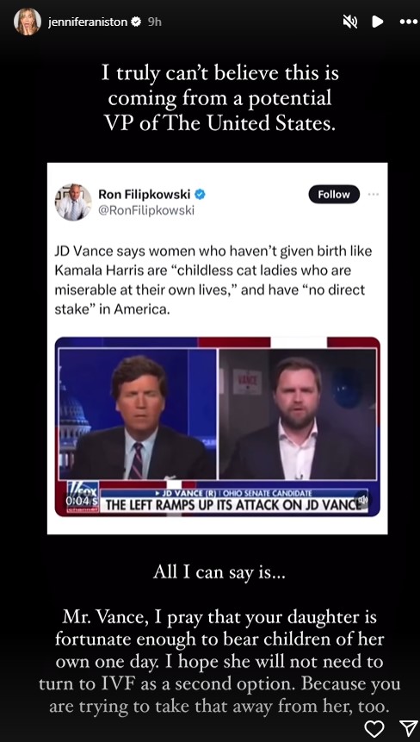Open the embedded tweet's three-dot menu

tap(374, 195)
